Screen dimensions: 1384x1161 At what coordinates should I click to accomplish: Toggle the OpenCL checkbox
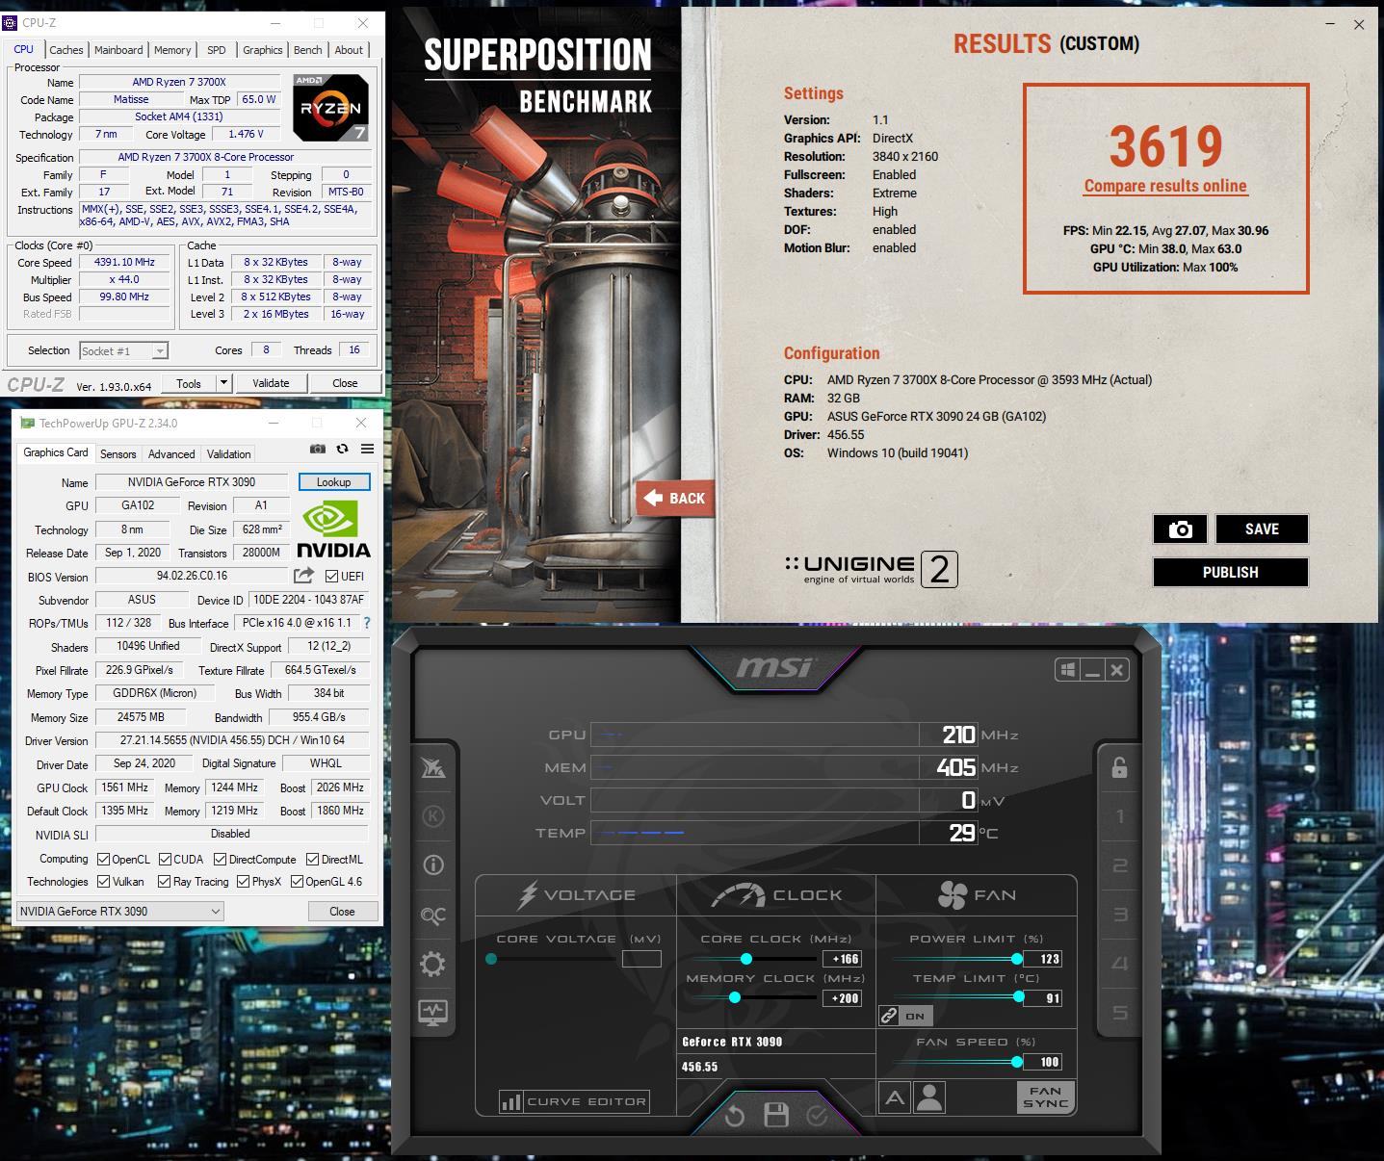click(103, 859)
